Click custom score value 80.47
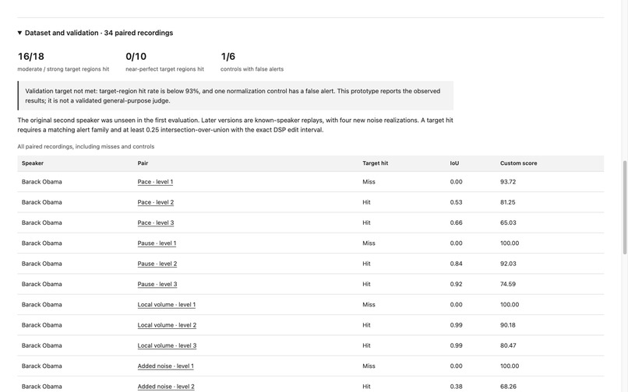The width and height of the screenshot is (628, 392). 508,345
